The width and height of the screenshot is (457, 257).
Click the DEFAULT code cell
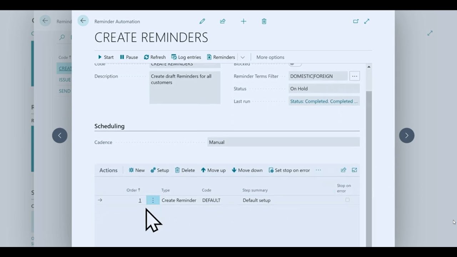click(211, 200)
